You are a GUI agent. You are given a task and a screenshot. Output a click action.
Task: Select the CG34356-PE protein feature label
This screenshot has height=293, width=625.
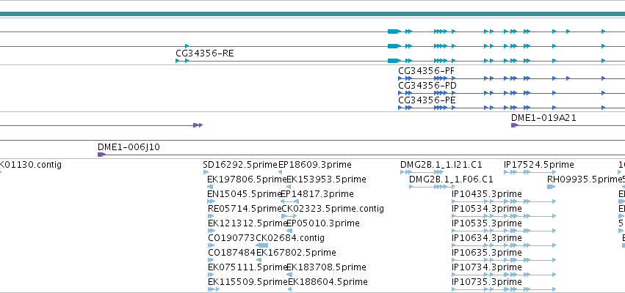427,100
